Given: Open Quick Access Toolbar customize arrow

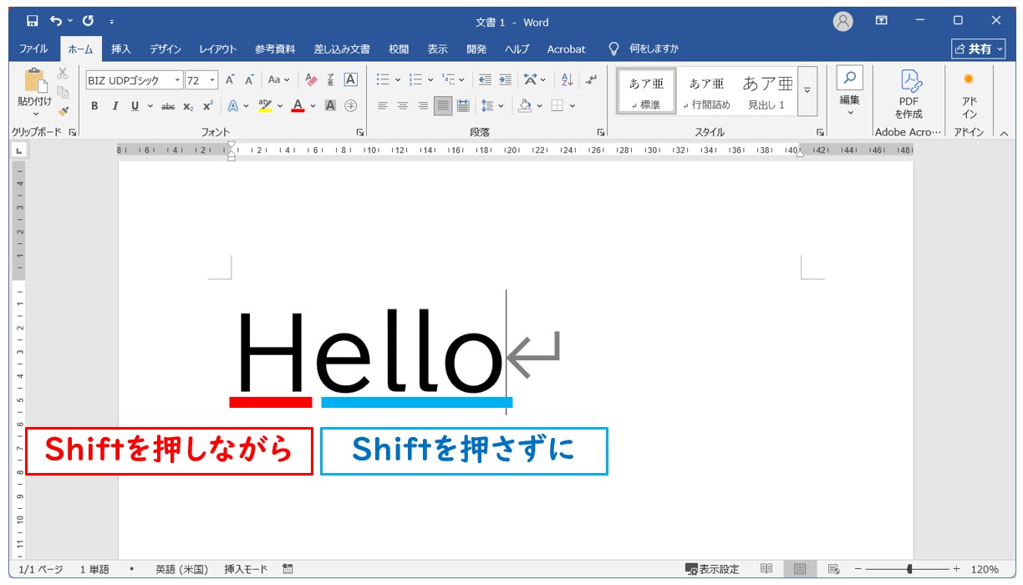Looking at the screenshot, I should (x=112, y=22).
